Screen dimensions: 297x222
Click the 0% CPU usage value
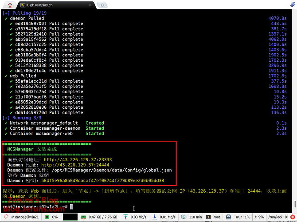(x=55, y=217)
